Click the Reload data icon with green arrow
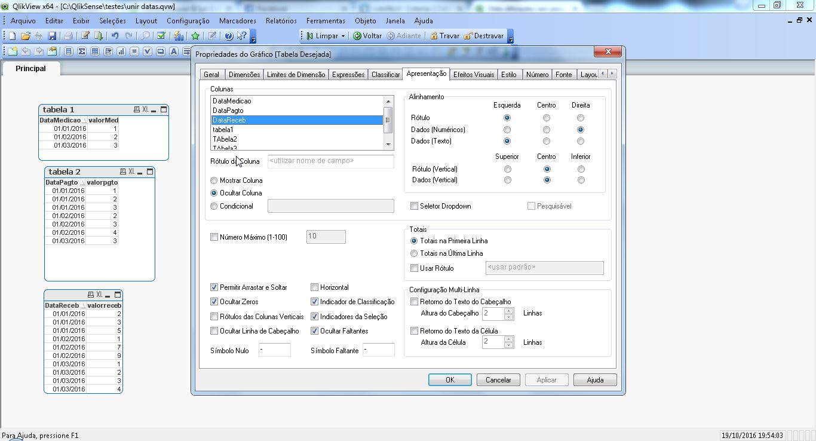 coord(99,36)
